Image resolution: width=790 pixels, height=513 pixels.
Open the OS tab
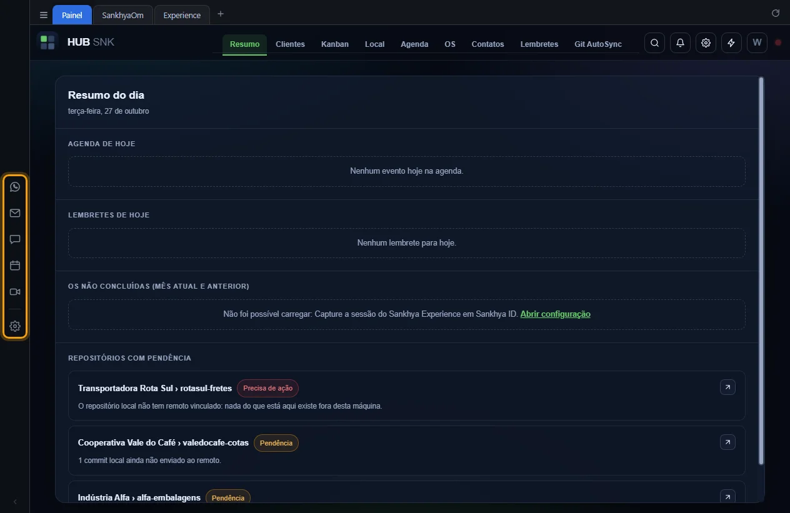click(450, 44)
